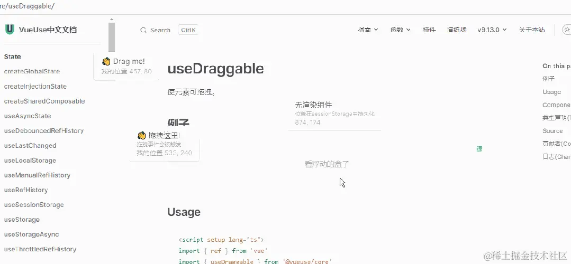This screenshot has width=571, height=264.
Task: Click the sidebar scrollbar thumb
Action: (x=112, y=37)
